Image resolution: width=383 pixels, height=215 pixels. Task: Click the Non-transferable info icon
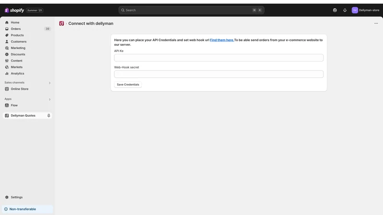click(6, 209)
